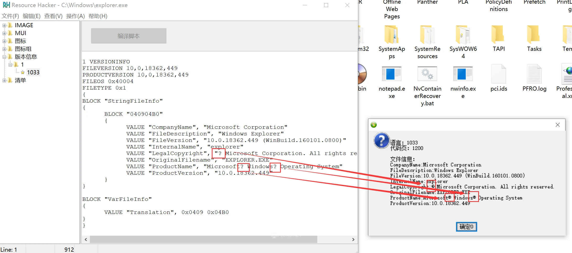Open the TAPI folder icon
The height and width of the screenshot is (253, 572).
pos(498,35)
